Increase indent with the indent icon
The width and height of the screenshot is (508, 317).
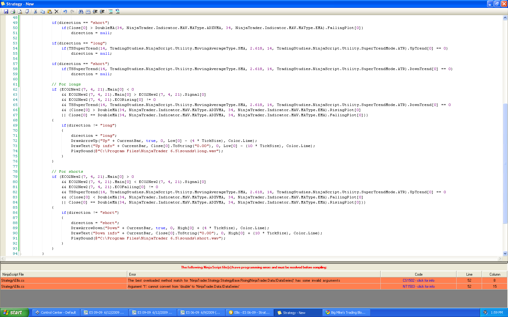(102, 11)
